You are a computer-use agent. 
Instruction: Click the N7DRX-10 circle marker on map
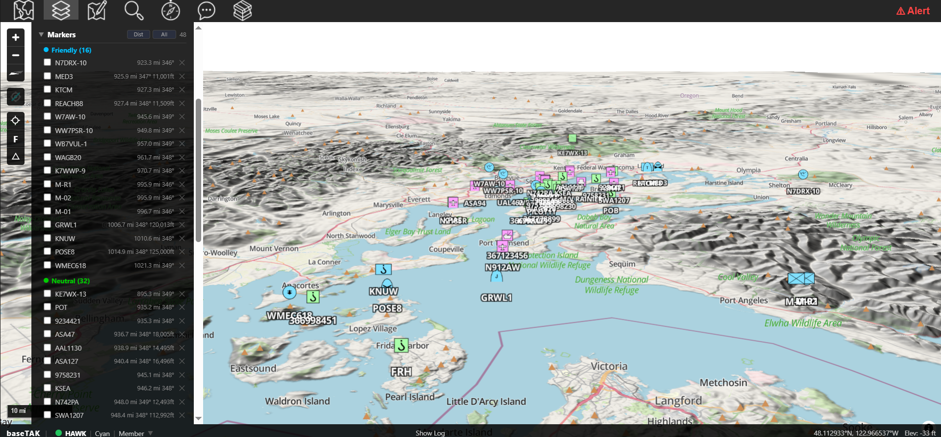(803, 174)
